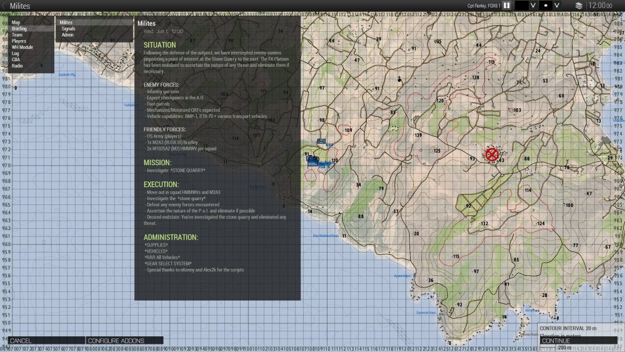Click the player role icon beside FOX6 1
This screenshot has width=625, height=352.
pos(507,5)
